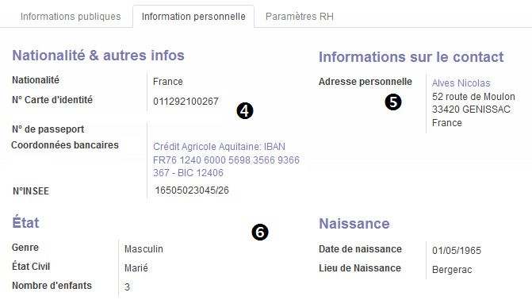Open the Paramètres RH tab
This screenshot has width=532, height=300.
[x=300, y=17]
